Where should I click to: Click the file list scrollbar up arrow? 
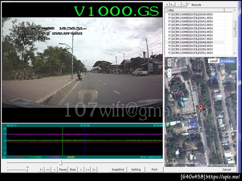click(x=235, y=10)
